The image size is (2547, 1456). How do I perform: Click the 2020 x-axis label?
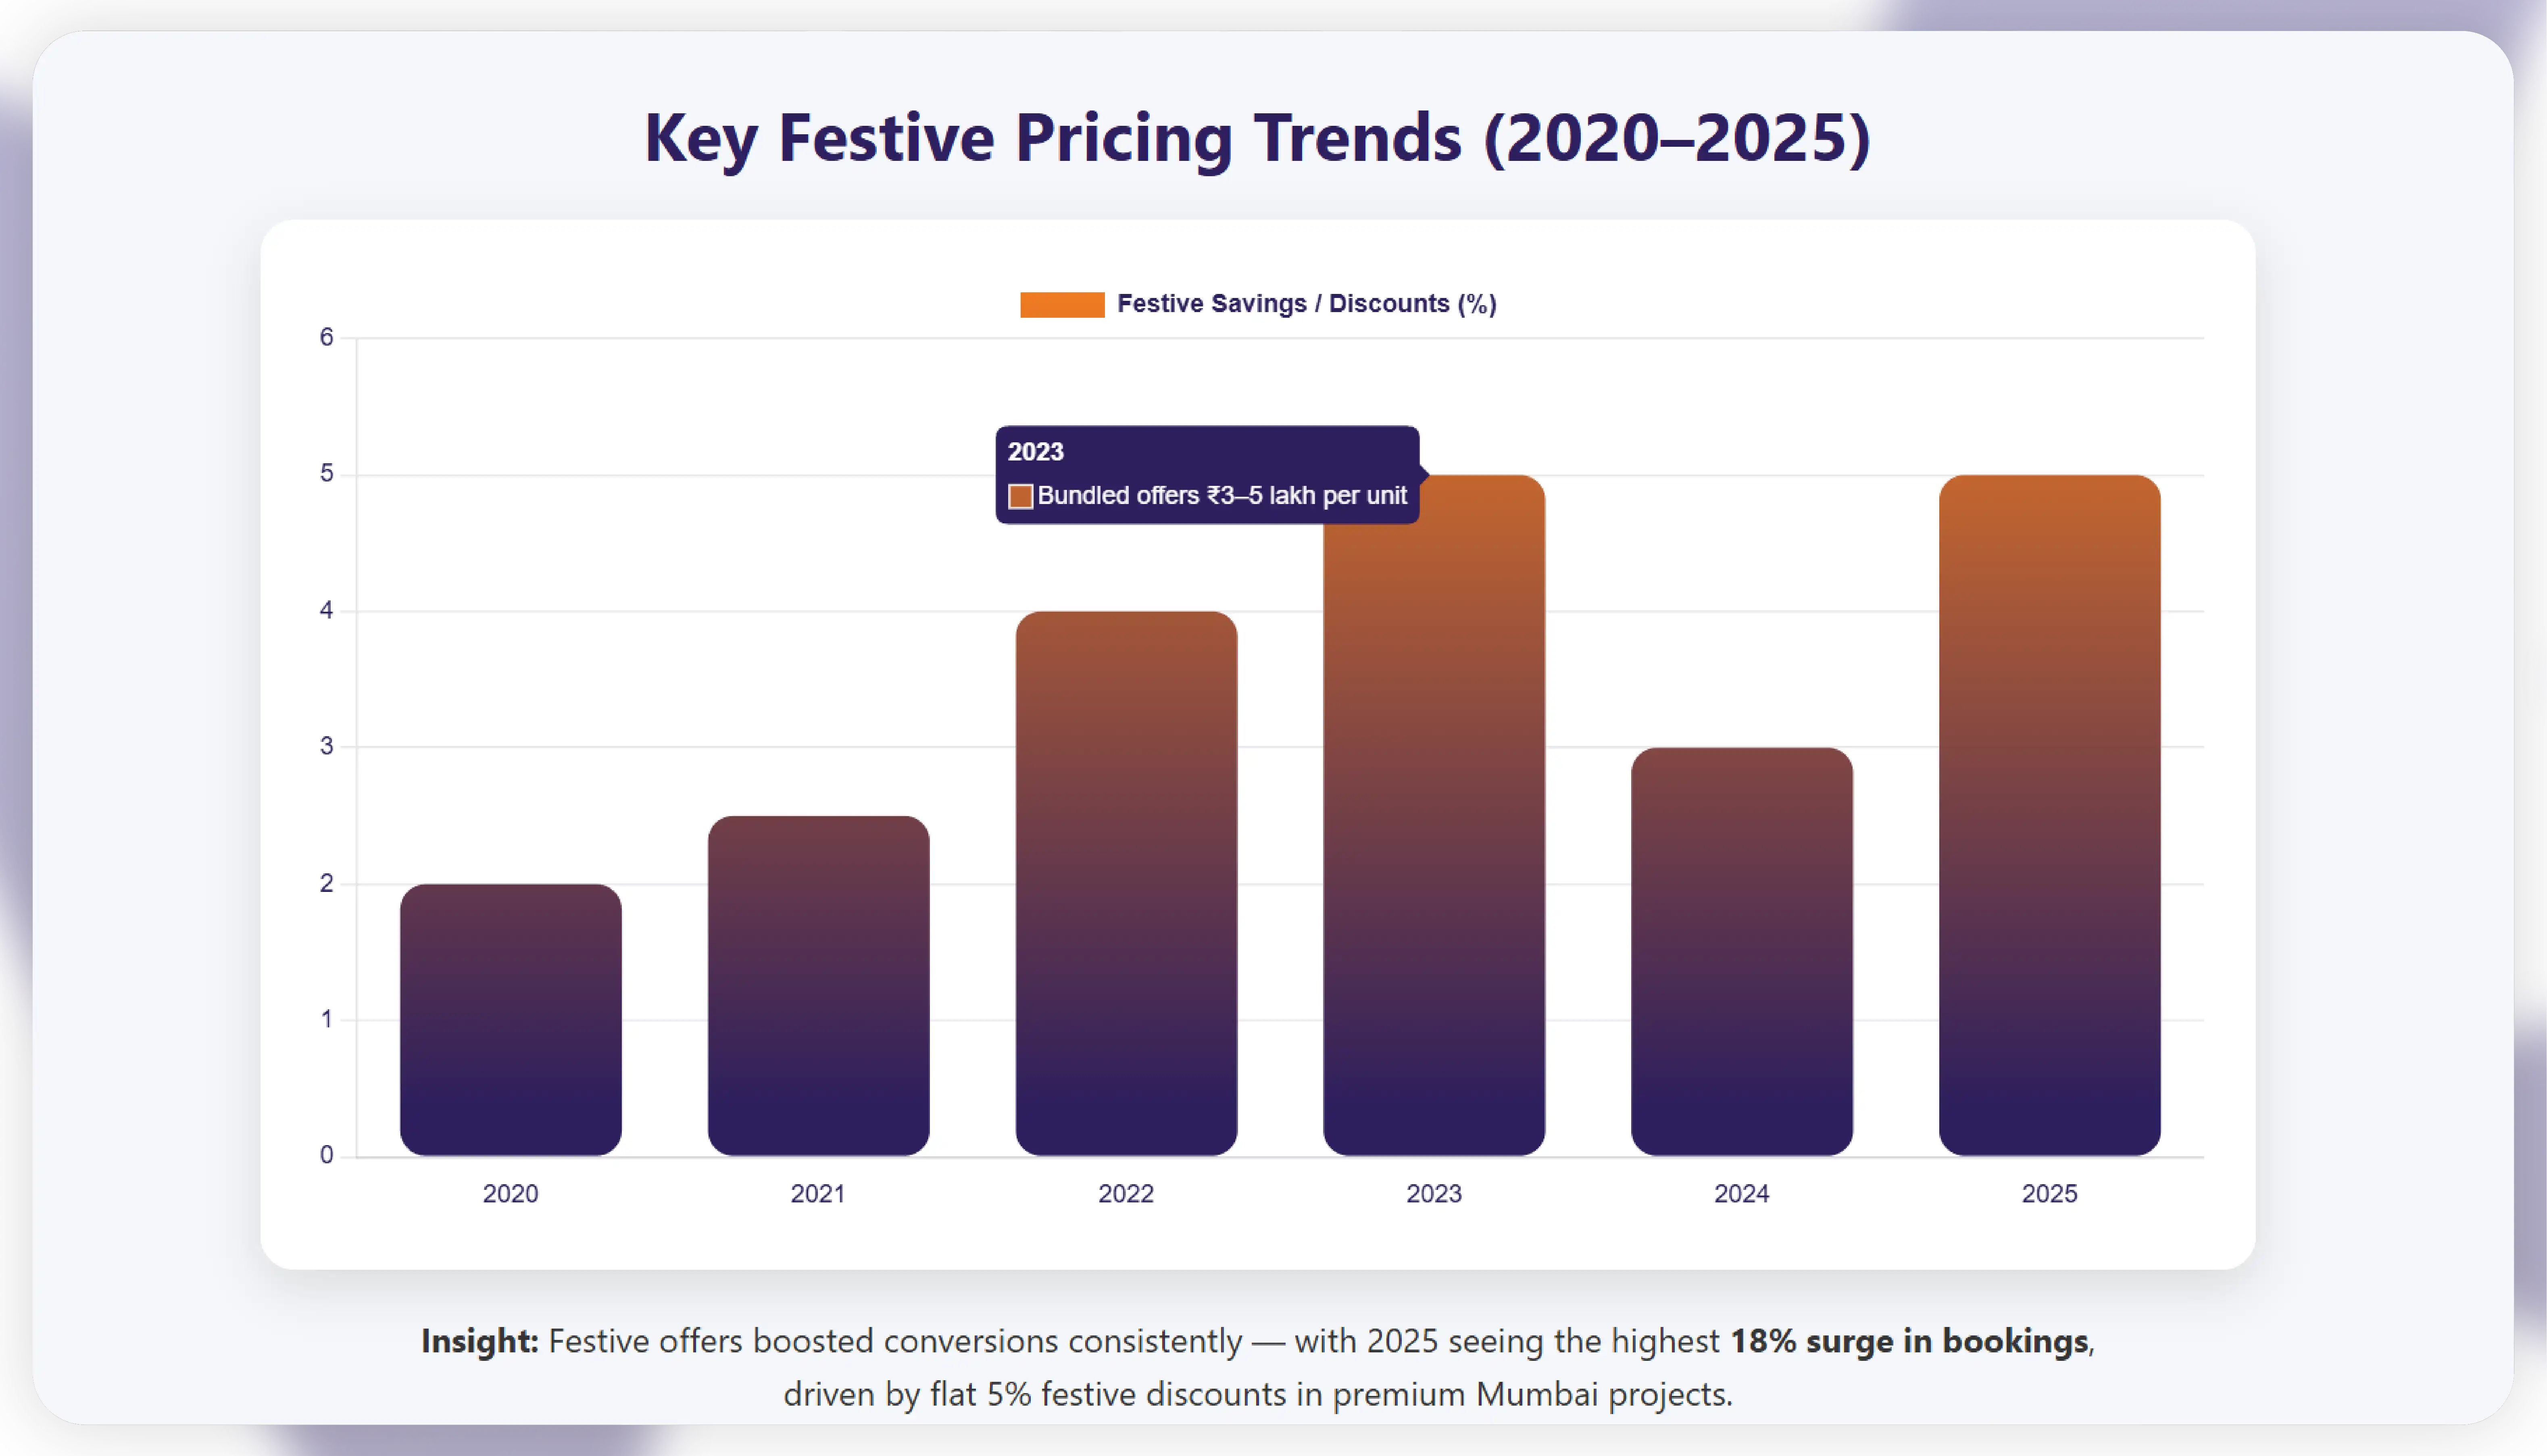[510, 1193]
